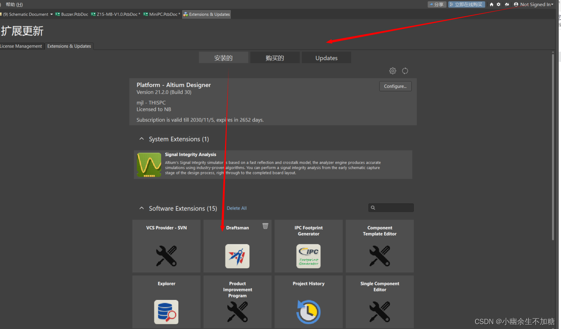Click the Signal Integrity Analysis waveform icon

(x=149, y=165)
